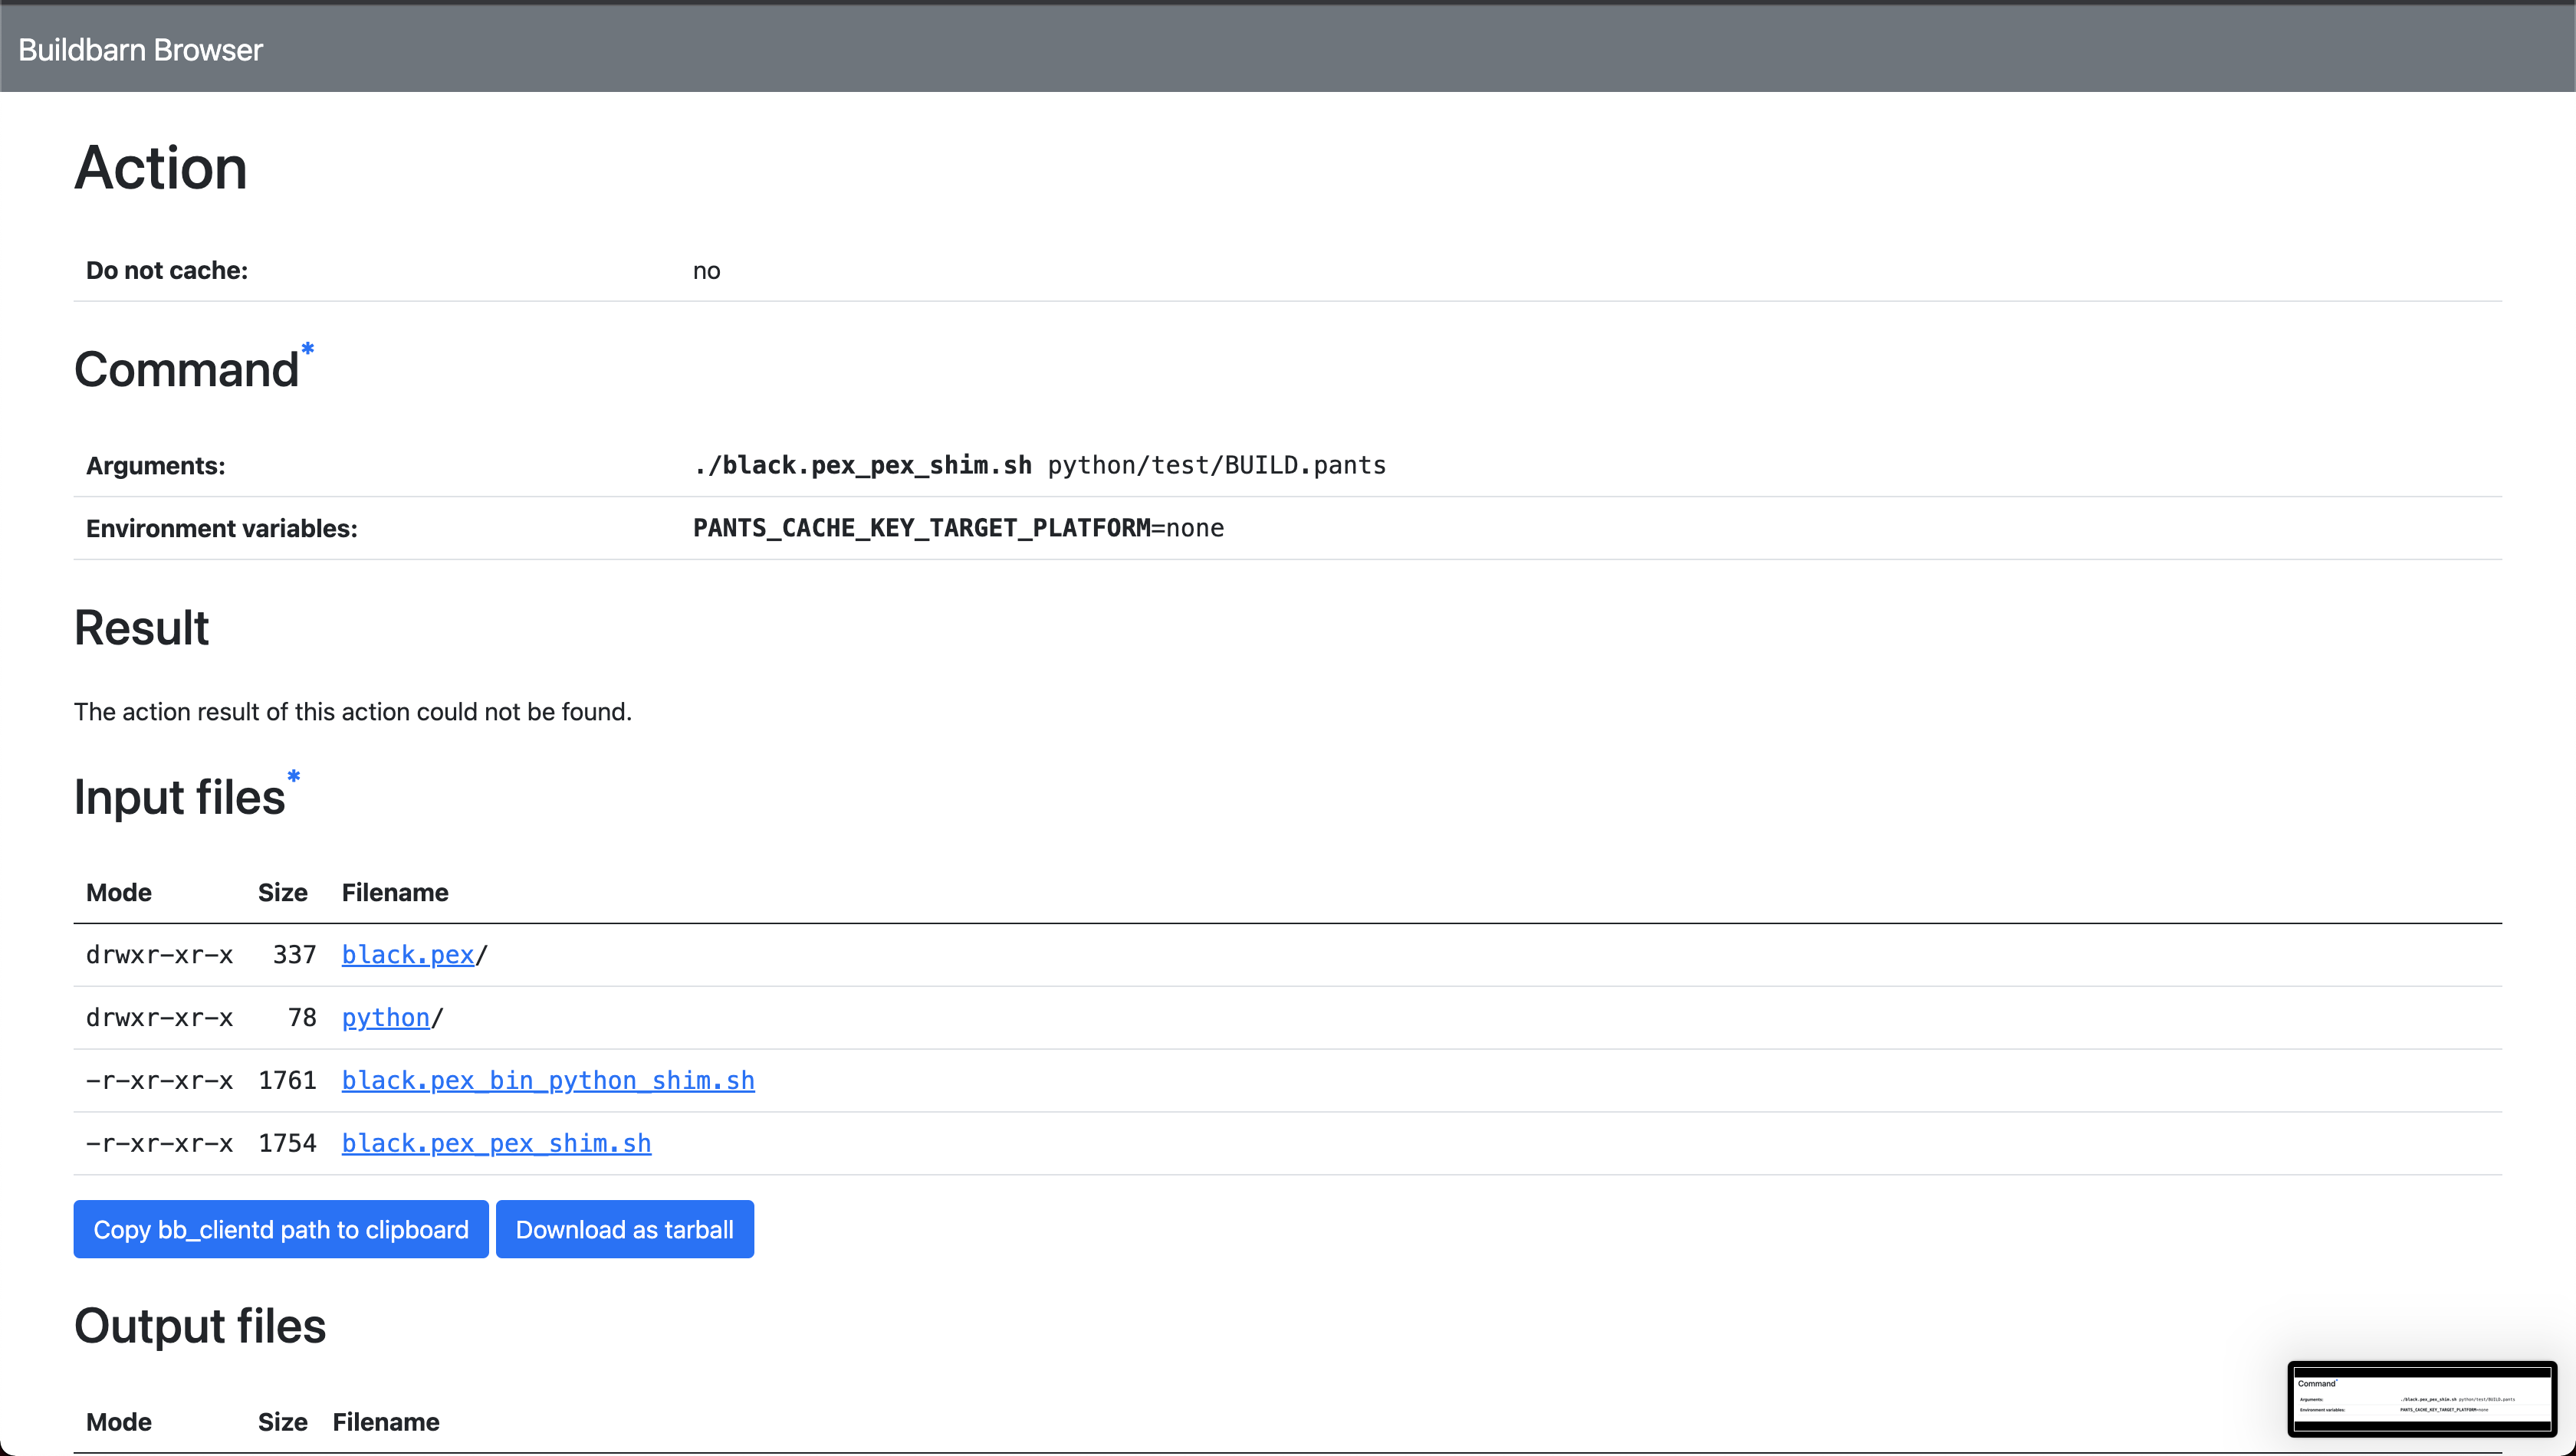Click the Output files heading

(198, 1326)
